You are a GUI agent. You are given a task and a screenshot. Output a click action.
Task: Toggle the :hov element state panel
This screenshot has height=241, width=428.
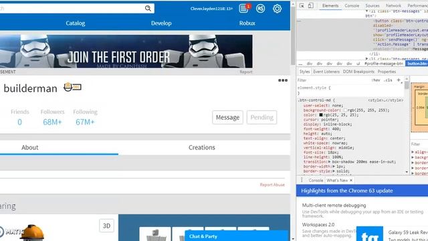tap(376, 80)
